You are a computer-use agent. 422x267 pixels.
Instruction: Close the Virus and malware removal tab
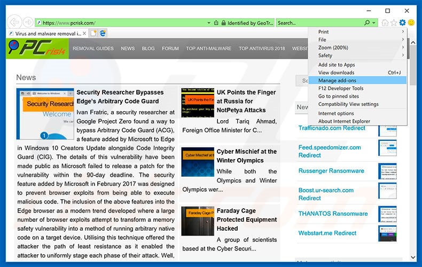[84, 33]
